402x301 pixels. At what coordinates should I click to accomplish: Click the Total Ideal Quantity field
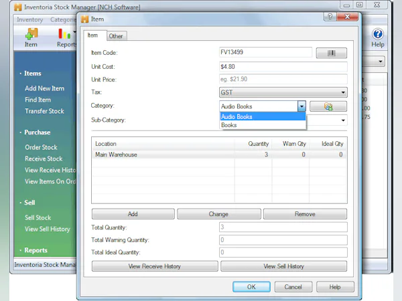click(x=283, y=252)
